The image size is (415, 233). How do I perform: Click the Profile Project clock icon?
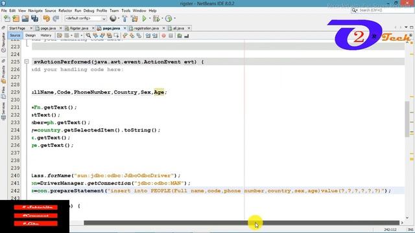(x=169, y=19)
